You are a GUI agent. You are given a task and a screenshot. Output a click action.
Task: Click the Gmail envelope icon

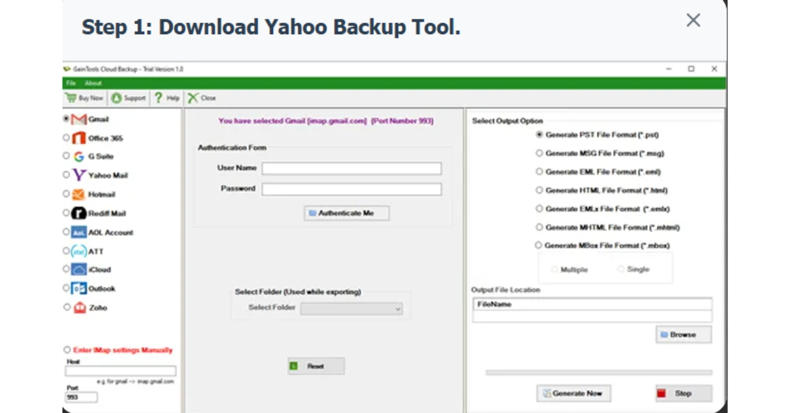[x=79, y=120]
